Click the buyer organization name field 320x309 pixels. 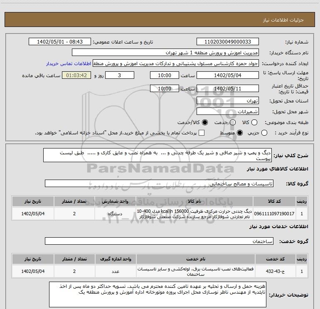pyautogui.click(x=165, y=52)
